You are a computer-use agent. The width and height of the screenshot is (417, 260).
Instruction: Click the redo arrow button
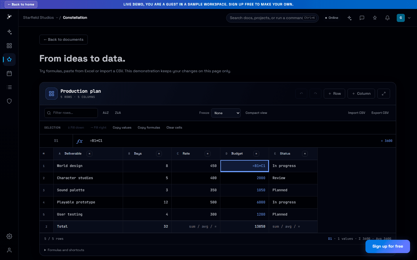pos(315,94)
